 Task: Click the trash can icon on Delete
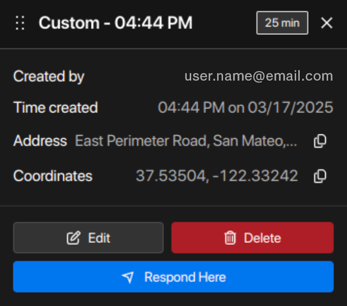pos(230,238)
